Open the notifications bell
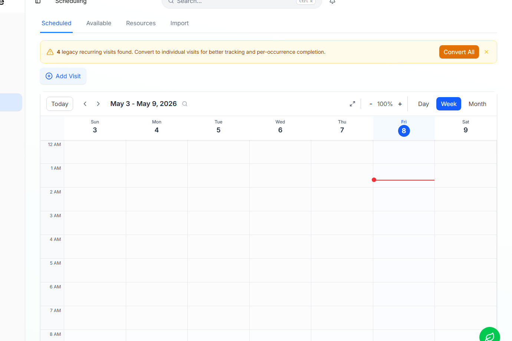The image size is (512, 341). 332,1
